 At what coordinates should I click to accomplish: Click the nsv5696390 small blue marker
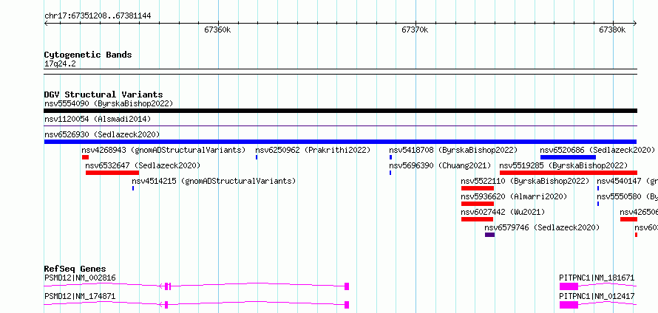click(390, 173)
